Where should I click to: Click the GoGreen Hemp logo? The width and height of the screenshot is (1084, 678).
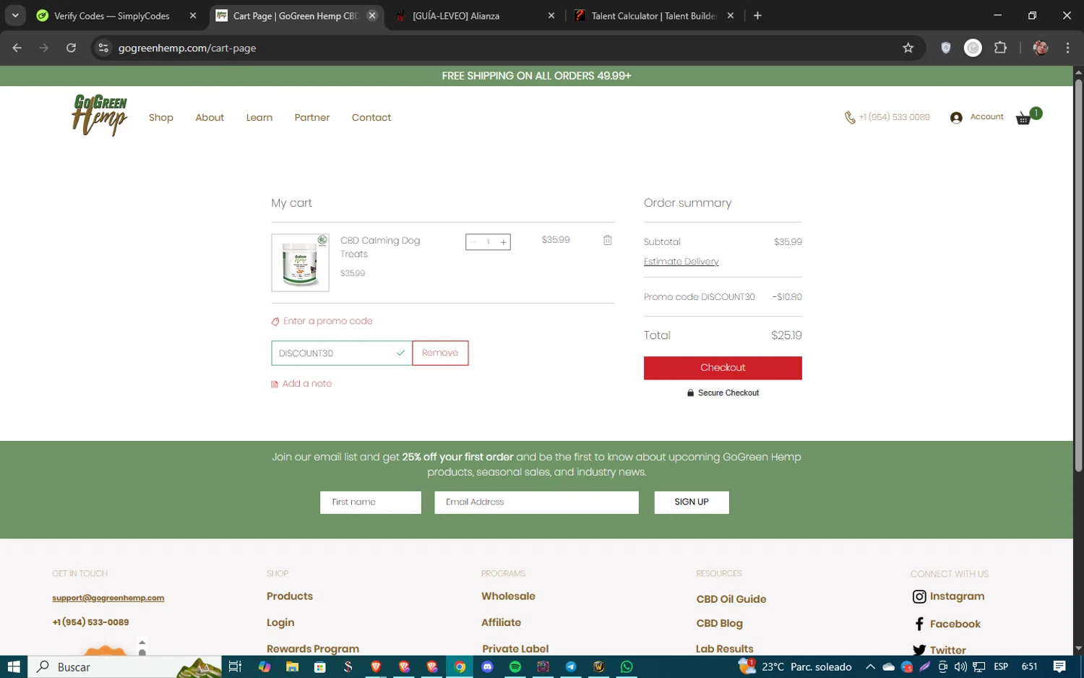pyautogui.click(x=99, y=116)
